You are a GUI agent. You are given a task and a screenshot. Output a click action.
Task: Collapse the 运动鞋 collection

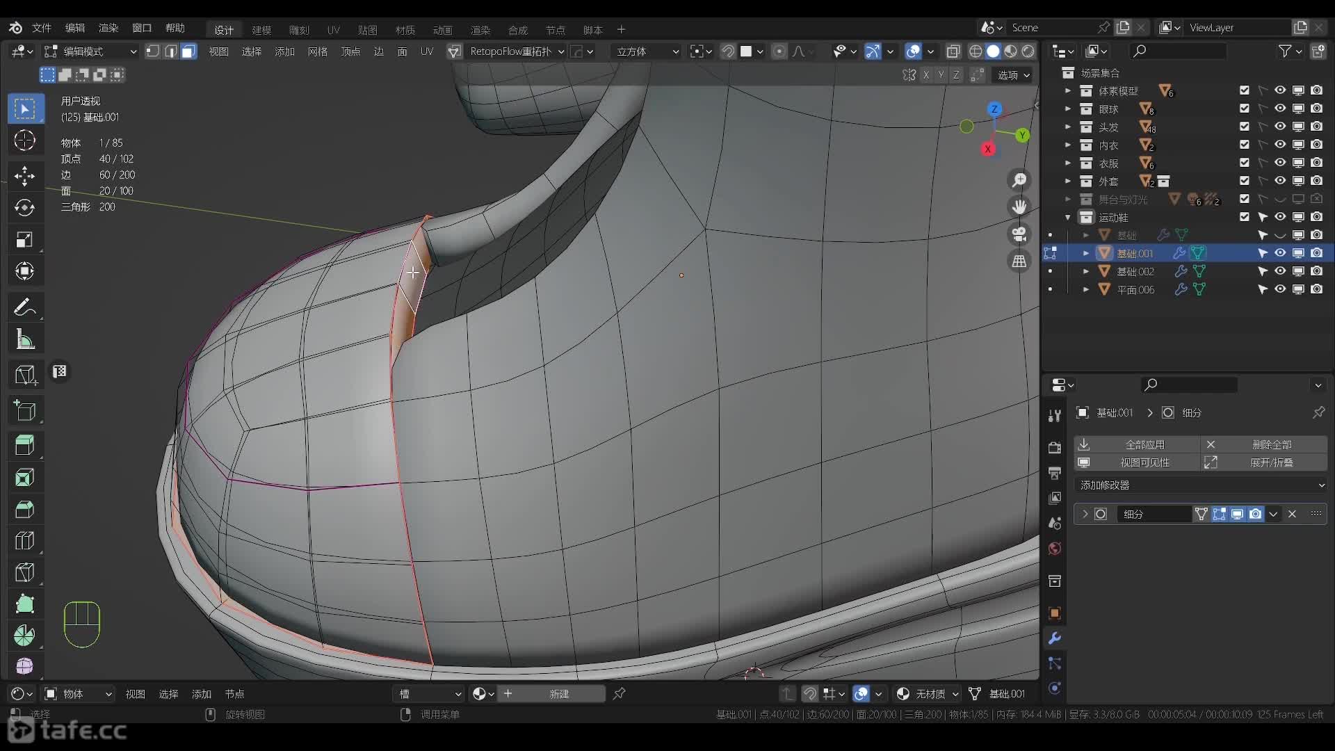click(x=1068, y=217)
